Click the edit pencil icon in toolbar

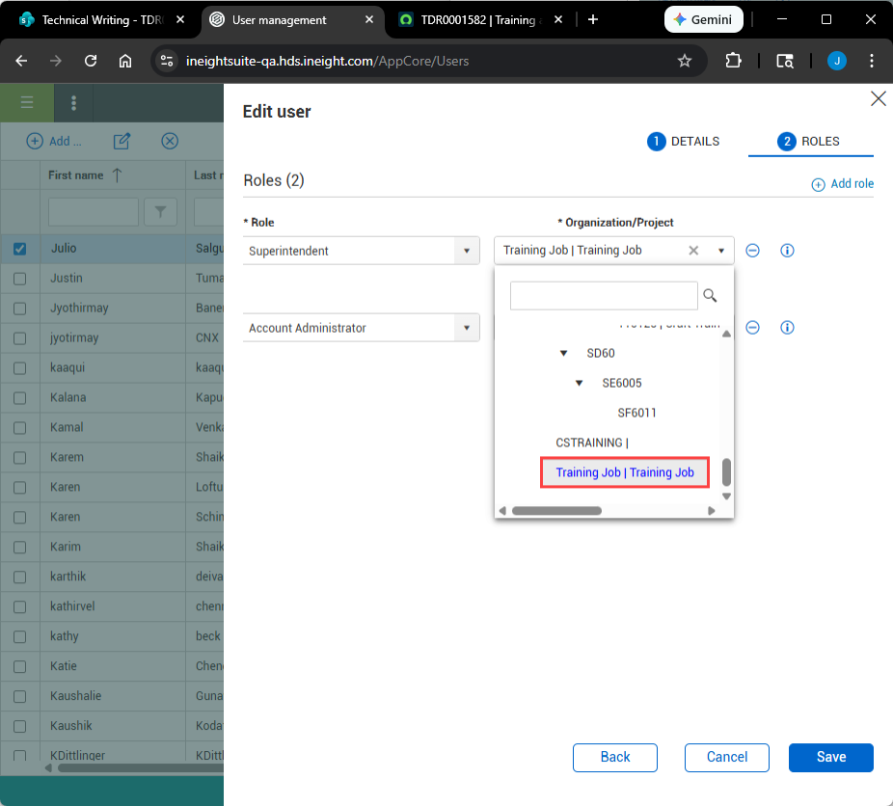(x=122, y=142)
